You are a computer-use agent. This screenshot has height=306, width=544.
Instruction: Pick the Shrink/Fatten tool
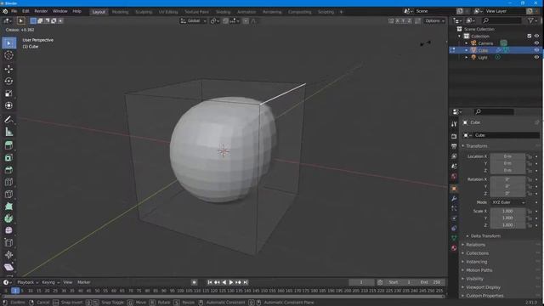click(x=8, y=255)
